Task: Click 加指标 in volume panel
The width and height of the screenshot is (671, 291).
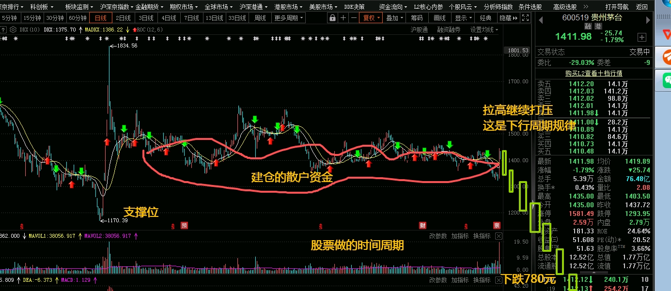Action: tap(460, 236)
